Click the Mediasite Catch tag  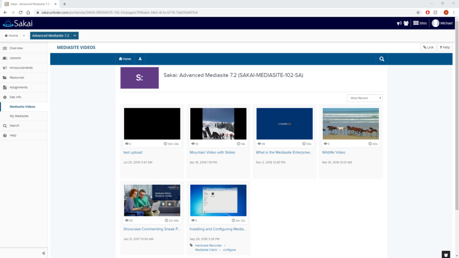(206, 250)
